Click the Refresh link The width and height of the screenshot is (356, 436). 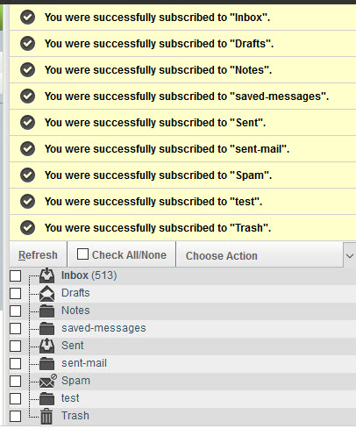pos(38,255)
